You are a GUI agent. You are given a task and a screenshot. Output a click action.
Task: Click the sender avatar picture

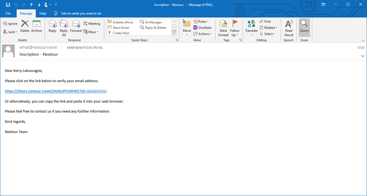coord(9,51)
